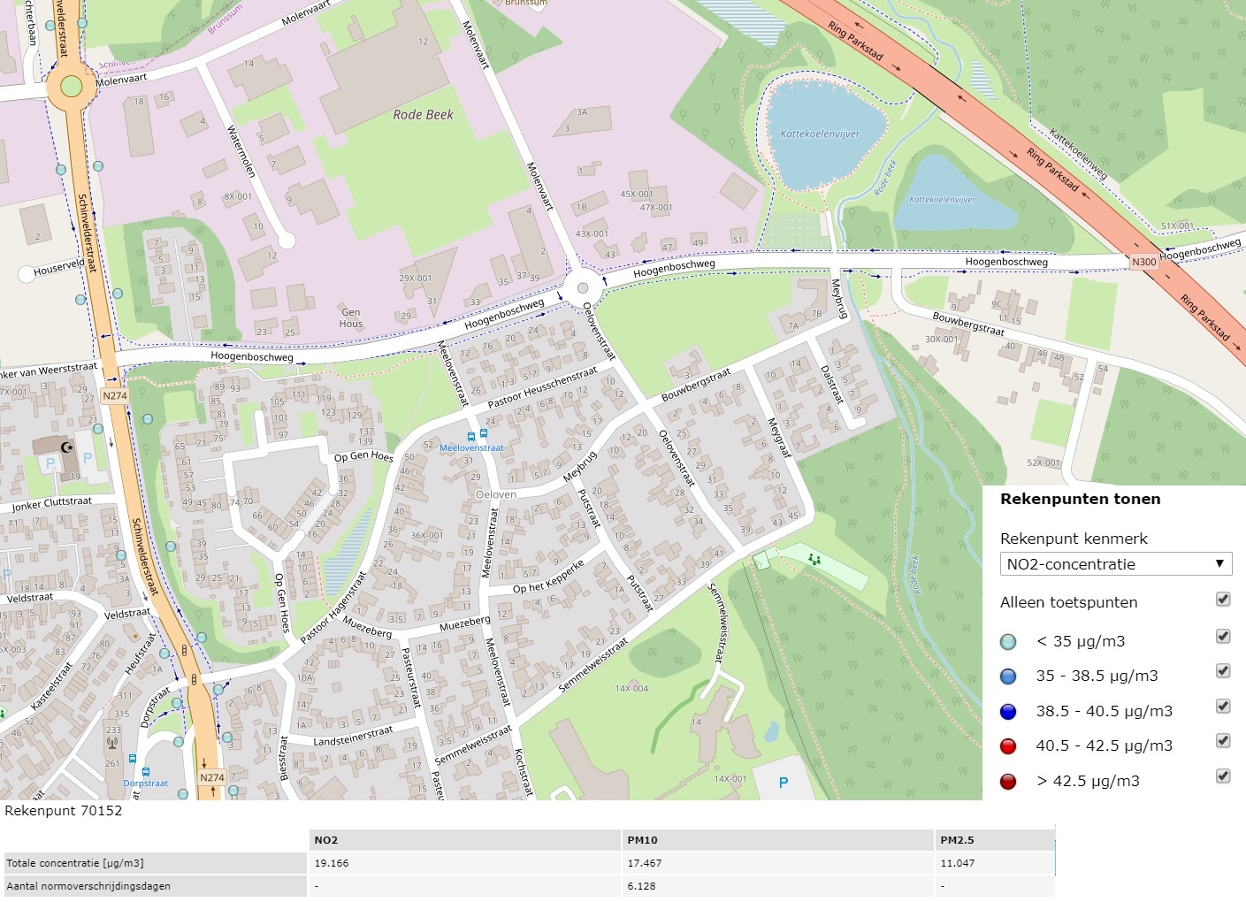
Task: Click the dark blue 38.5 - 40.5 µg/m3 legend marker
Action: pos(1008,712)
